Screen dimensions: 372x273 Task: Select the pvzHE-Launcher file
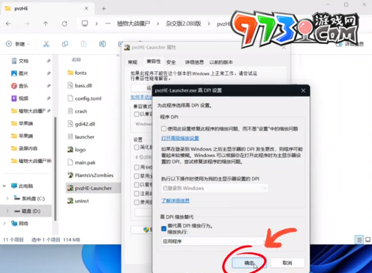[93, 188]
